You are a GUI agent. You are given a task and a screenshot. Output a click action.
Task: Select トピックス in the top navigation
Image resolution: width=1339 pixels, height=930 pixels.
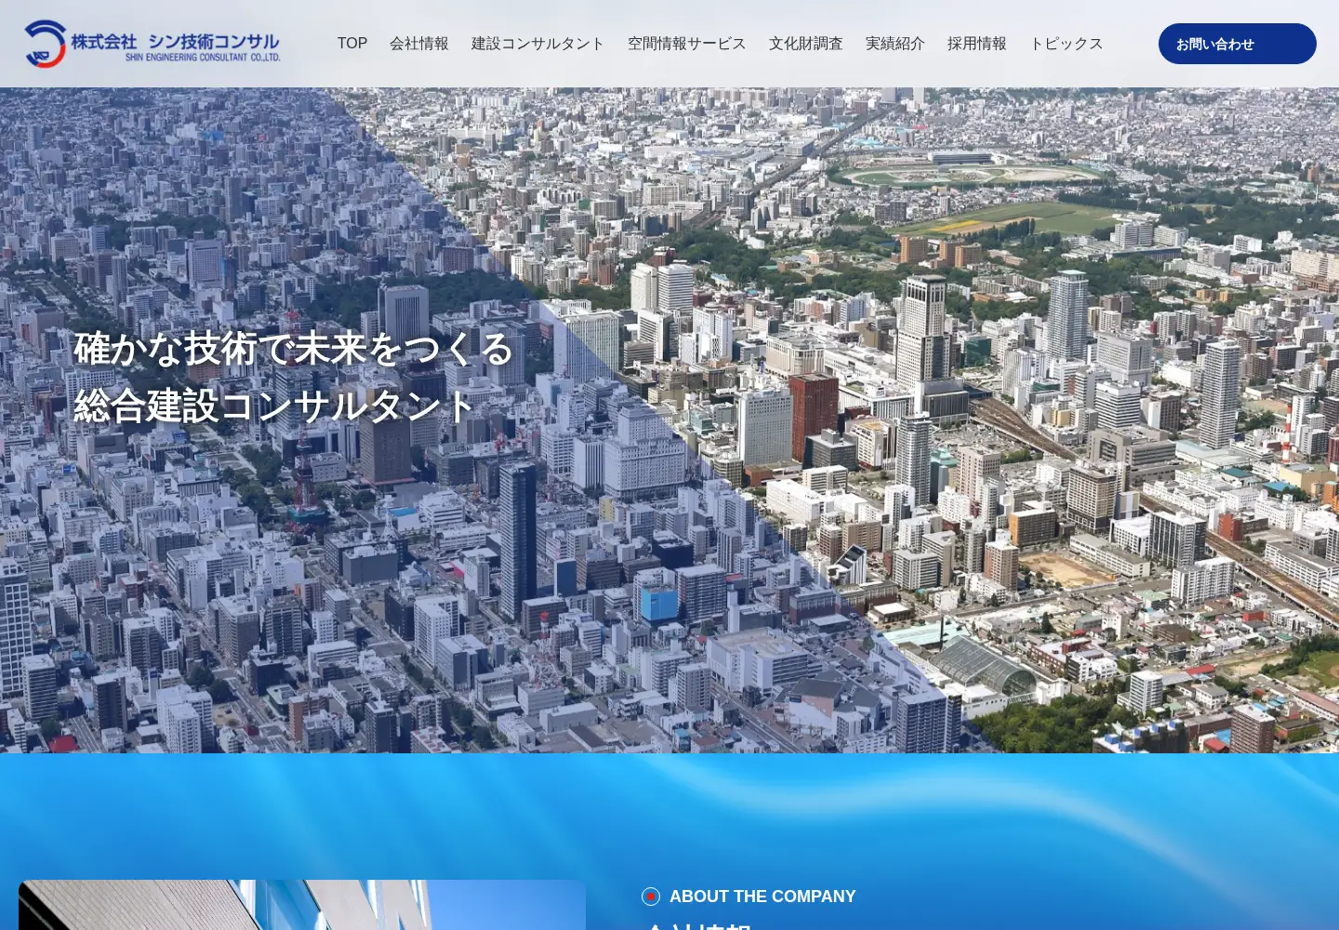tap(1067, 44)
